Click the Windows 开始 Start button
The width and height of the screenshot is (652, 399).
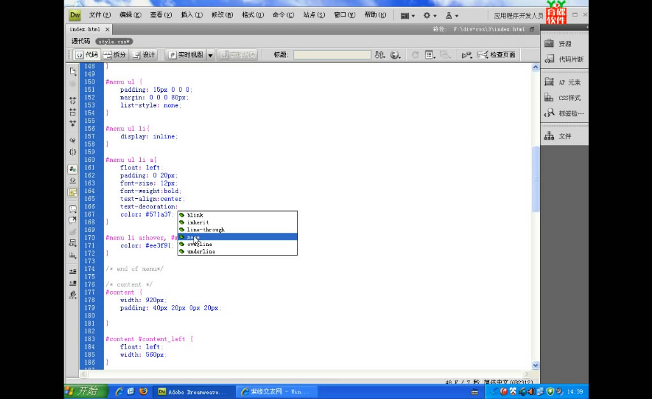(85, 391)
